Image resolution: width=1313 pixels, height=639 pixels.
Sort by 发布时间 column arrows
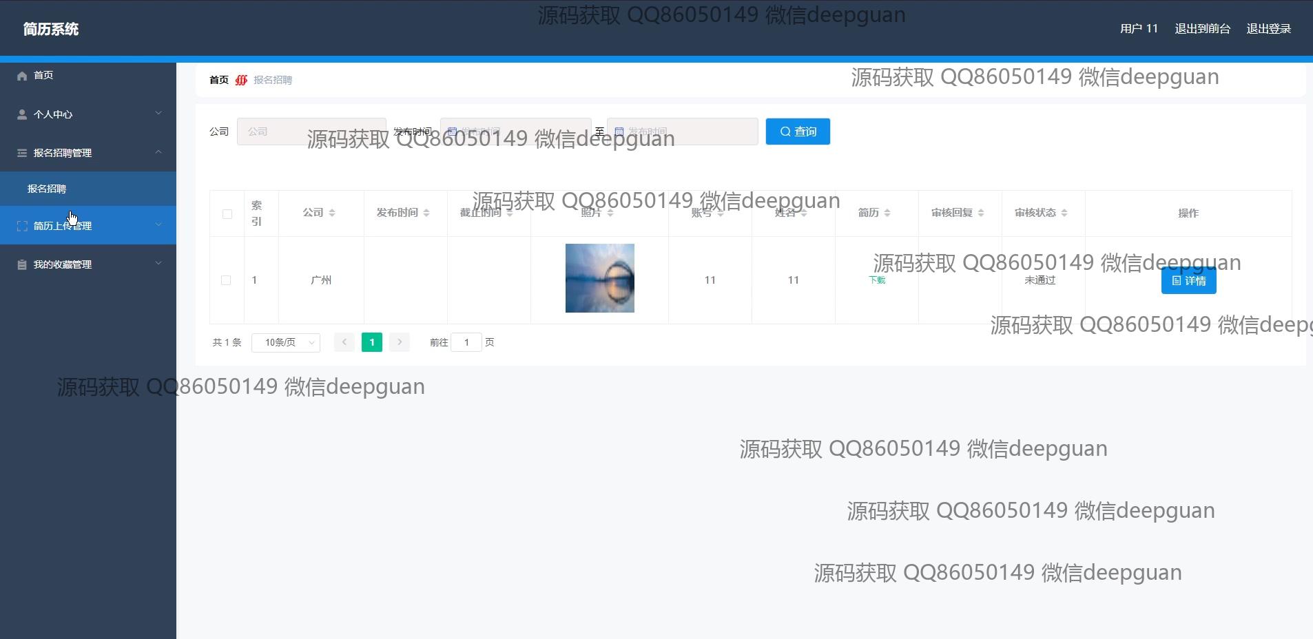click(426, 213)
